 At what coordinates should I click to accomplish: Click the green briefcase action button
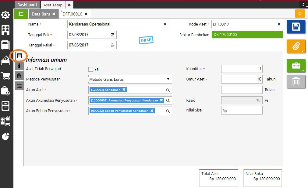click(x=296, y=66)
